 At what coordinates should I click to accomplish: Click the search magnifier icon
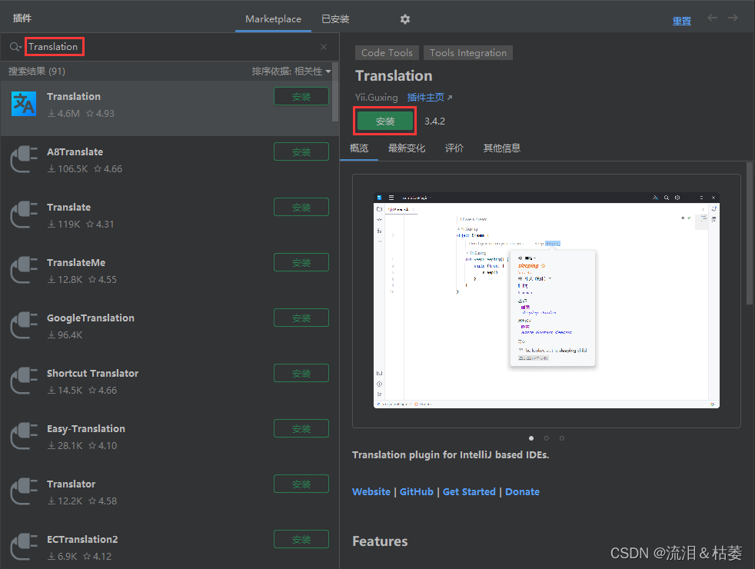tap(15, 47)
